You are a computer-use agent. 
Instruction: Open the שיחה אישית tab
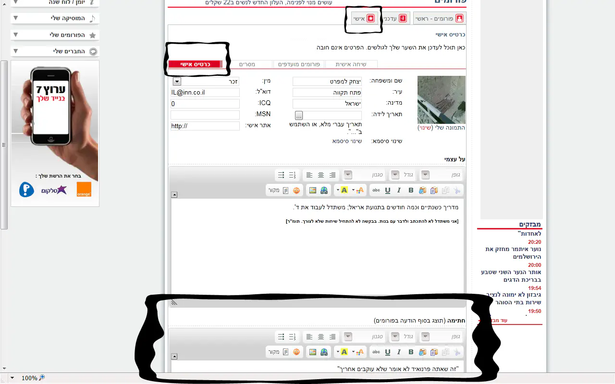[x=351, y=64]
